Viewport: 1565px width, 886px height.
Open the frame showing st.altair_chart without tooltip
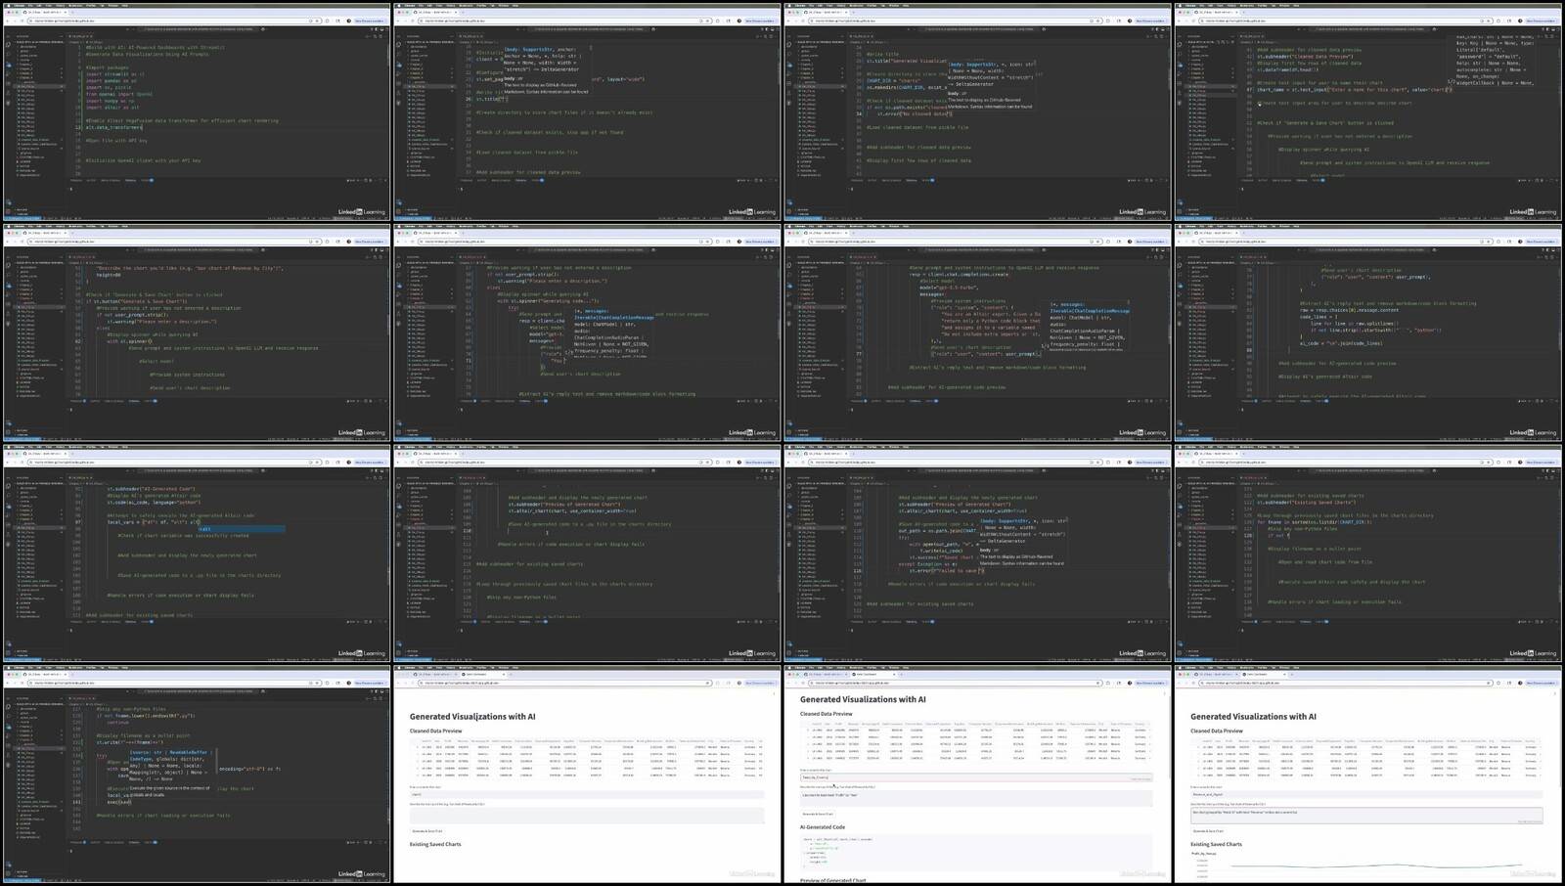(587, 552)
